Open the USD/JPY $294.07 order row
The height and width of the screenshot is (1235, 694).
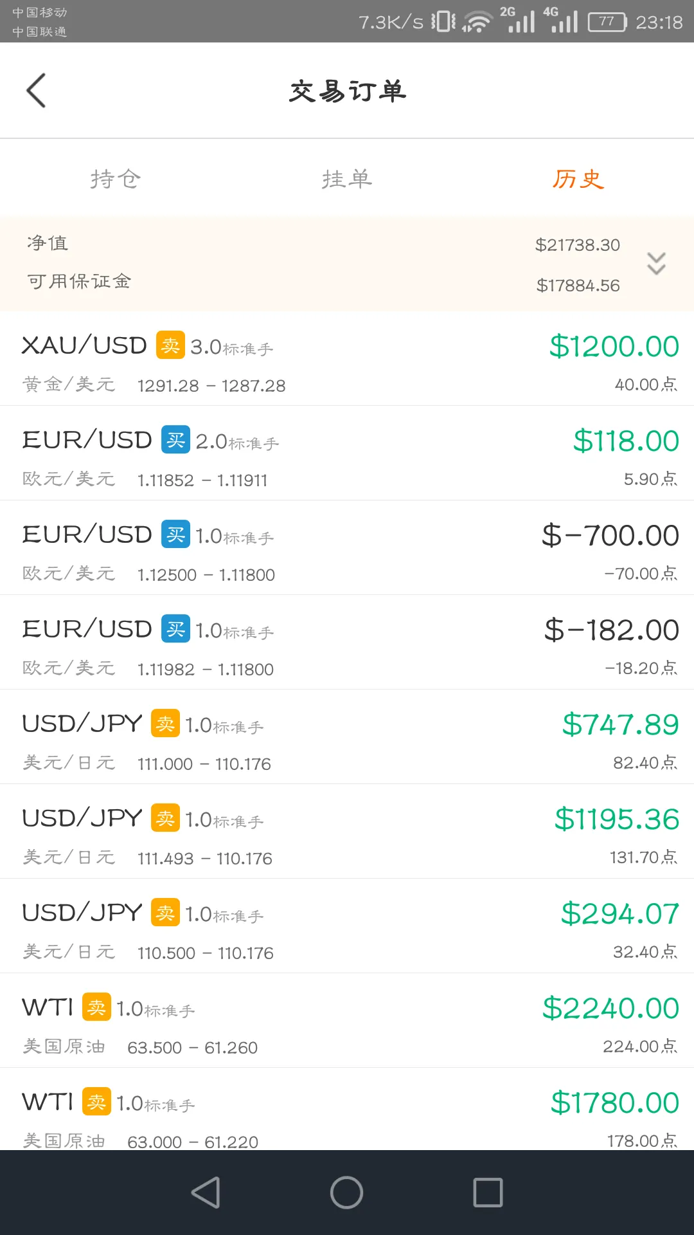347,926
